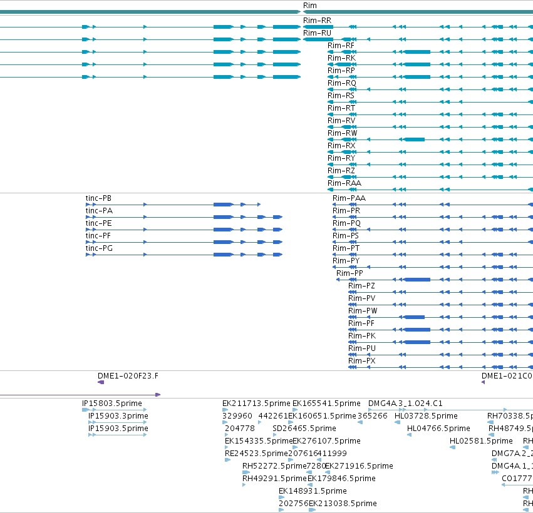Image resolution: width=533 pixels, height=513 pixels.
Task: Select the Rim-PX protein label
Action: pos(362,361)
